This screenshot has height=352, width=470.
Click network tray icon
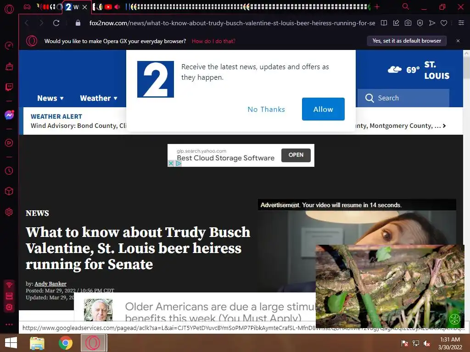coord(416,343)
